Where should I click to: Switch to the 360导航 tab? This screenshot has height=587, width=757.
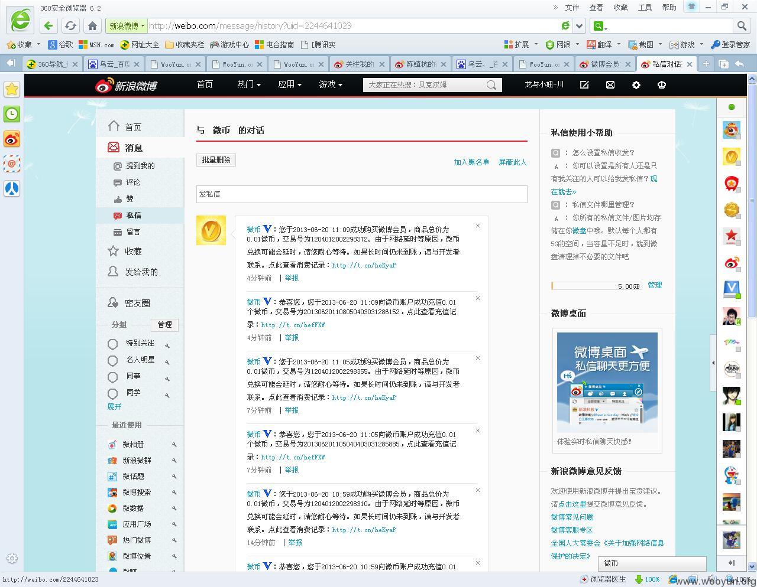(x=52, y=64)
